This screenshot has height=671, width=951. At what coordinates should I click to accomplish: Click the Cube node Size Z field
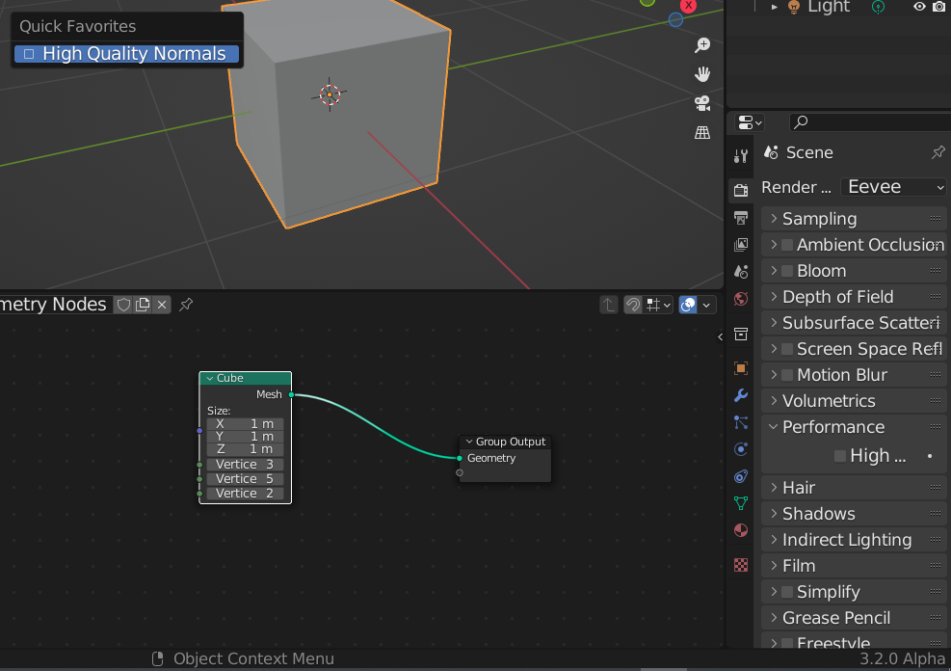245,449
